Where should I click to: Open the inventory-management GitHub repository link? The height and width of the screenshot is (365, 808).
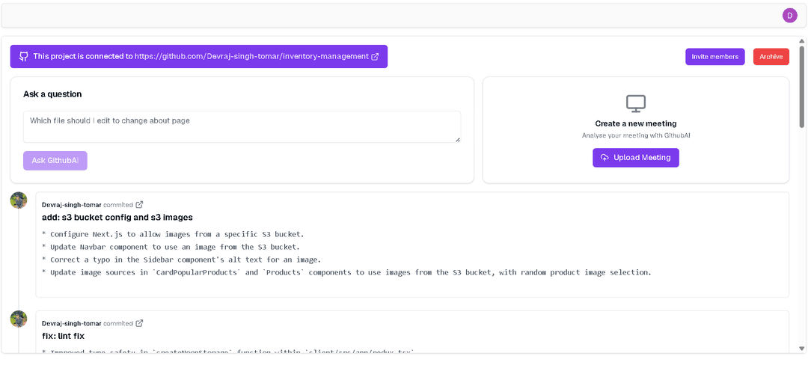click(x=251, y=56)
